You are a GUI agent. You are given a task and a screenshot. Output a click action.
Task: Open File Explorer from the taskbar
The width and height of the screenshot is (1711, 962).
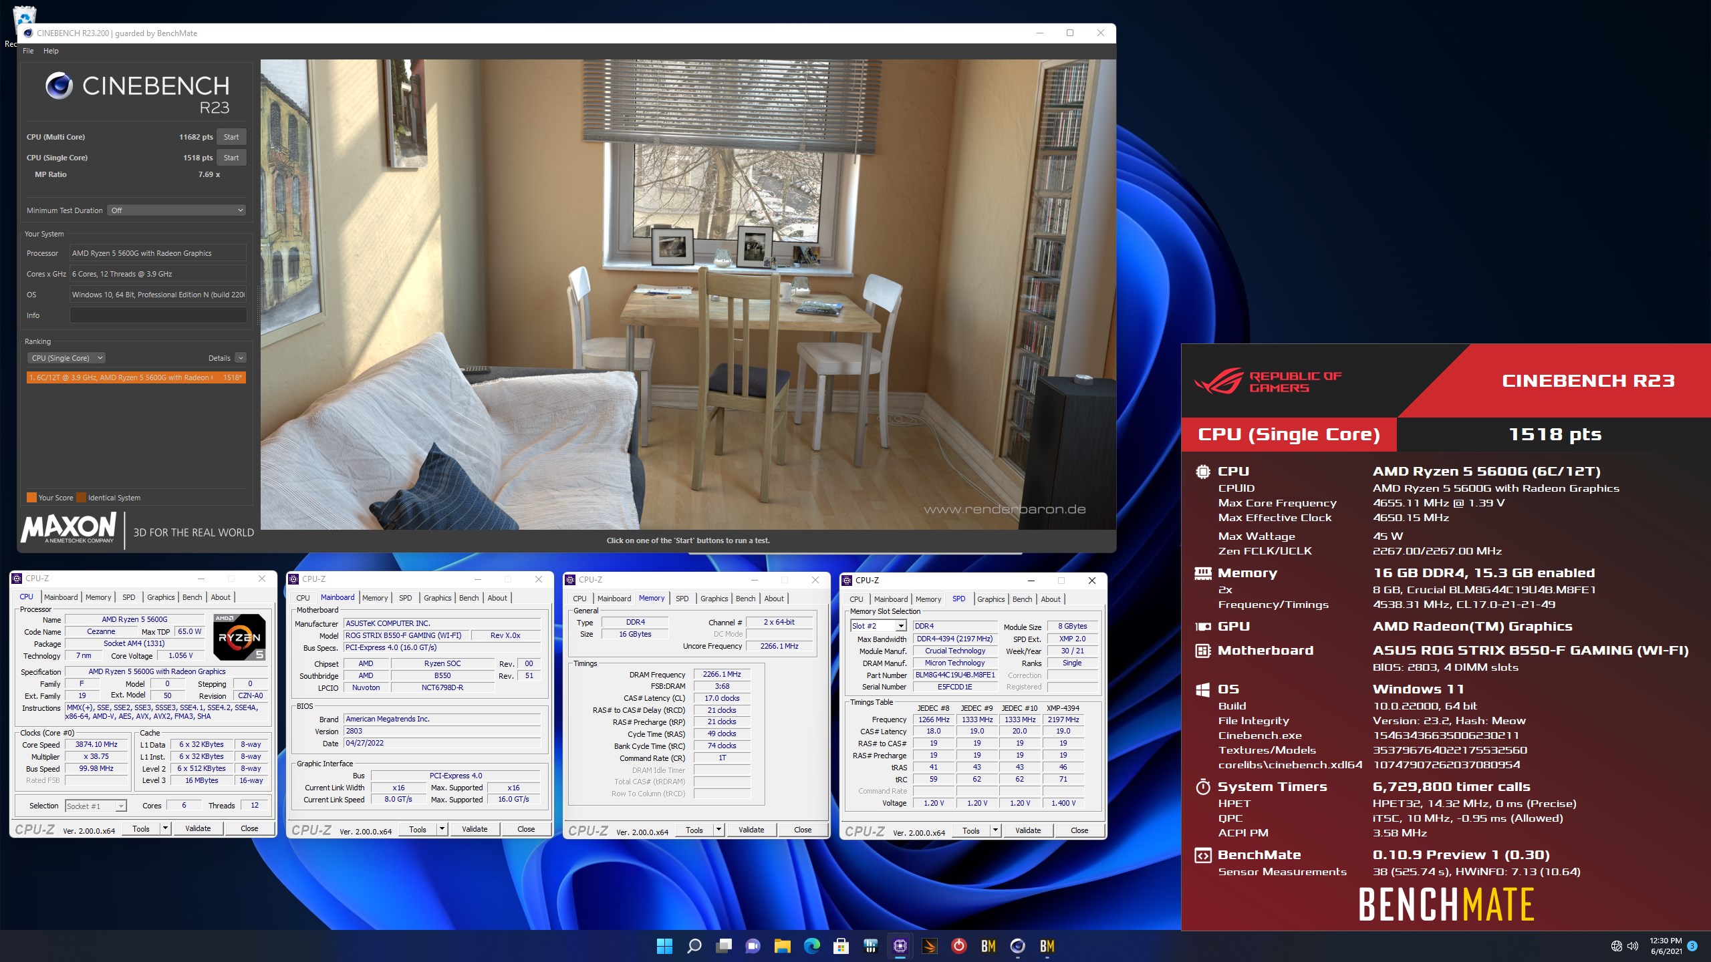[782, 946]
